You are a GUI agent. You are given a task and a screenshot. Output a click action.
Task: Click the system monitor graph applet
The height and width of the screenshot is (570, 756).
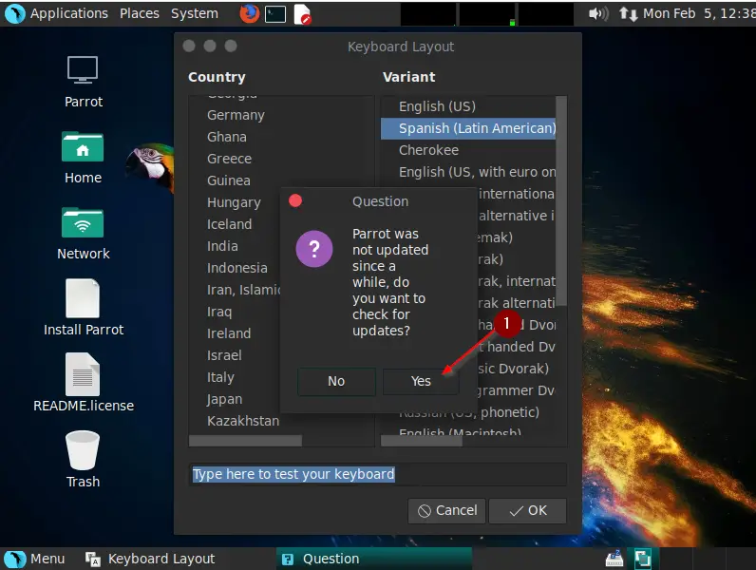(x=487, y=14)
